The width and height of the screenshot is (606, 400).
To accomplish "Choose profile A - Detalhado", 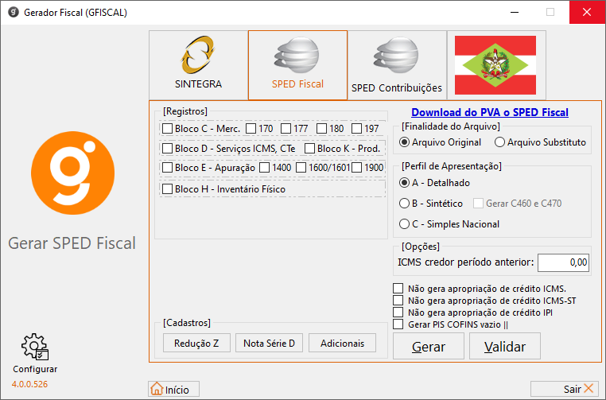I will tap(404, 183).
